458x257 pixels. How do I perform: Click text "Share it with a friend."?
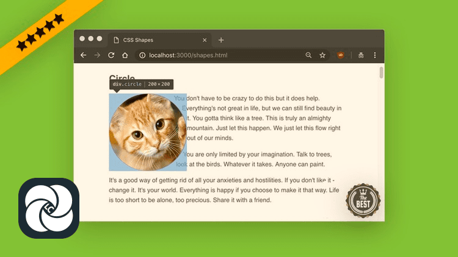[x=242, y=200]
